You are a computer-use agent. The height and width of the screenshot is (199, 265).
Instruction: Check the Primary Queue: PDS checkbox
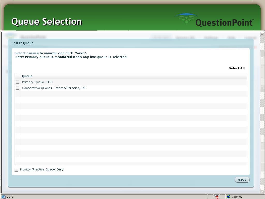(18, 82)
